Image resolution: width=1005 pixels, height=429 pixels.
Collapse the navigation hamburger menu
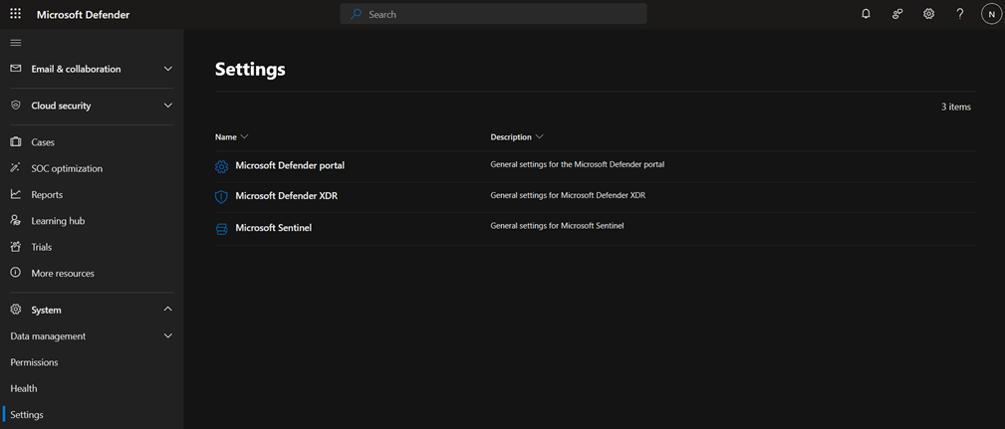tap(16, 43)
